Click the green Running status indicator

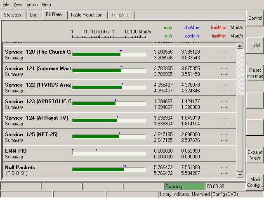point(184,186)
